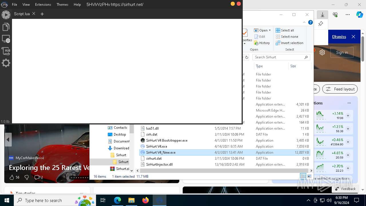Click the SirHurt logo icon
This screenshot has width=366, height=206.
click(4, 4)
